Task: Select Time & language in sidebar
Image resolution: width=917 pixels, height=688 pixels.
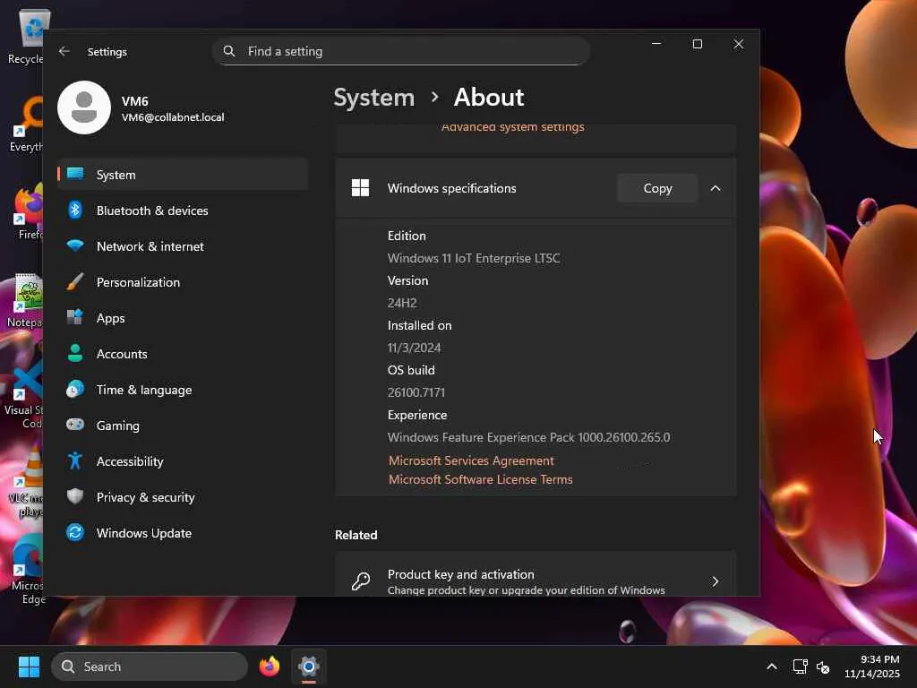Action: coord(183,390)
